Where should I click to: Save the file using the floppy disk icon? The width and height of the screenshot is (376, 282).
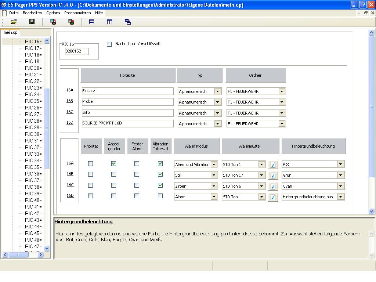click(32, 22)
